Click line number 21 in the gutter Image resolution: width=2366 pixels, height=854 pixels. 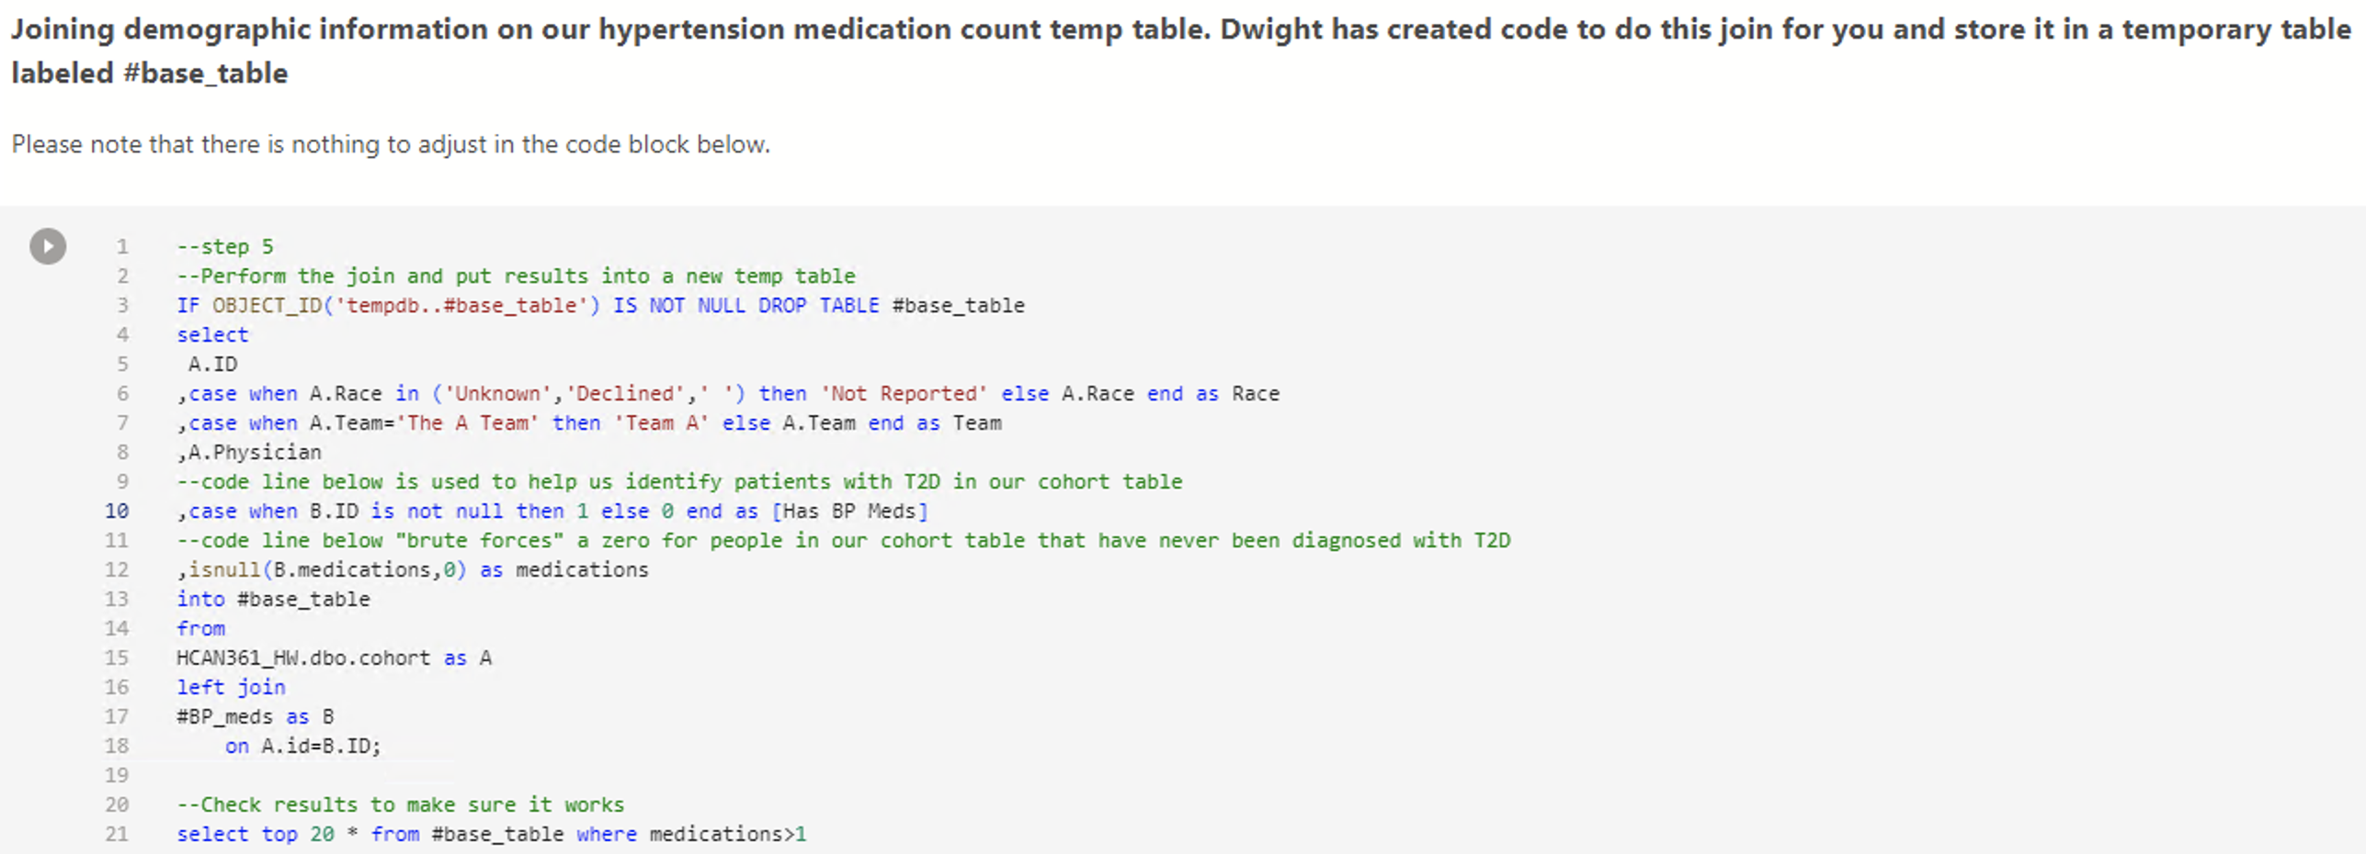(x=116, y=834)
